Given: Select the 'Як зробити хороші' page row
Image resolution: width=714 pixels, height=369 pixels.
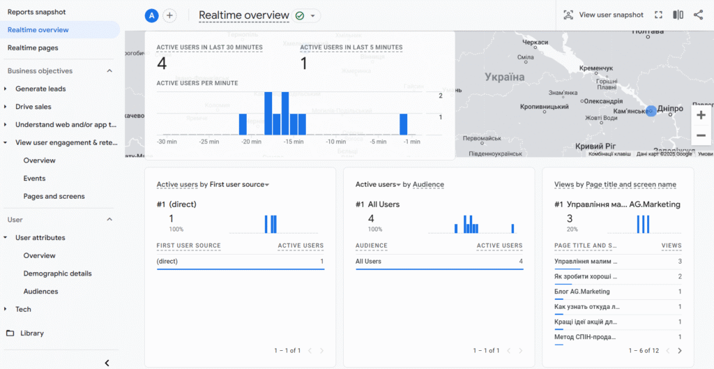Looking at the screenshot, I should 618,276.
